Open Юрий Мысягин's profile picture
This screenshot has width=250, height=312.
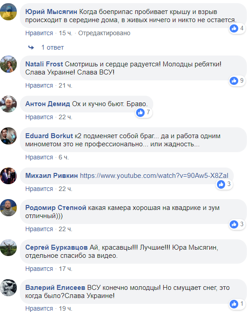point(9,12)
